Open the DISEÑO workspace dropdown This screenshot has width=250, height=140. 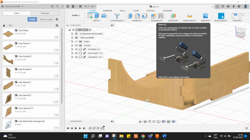click(76, 15)
